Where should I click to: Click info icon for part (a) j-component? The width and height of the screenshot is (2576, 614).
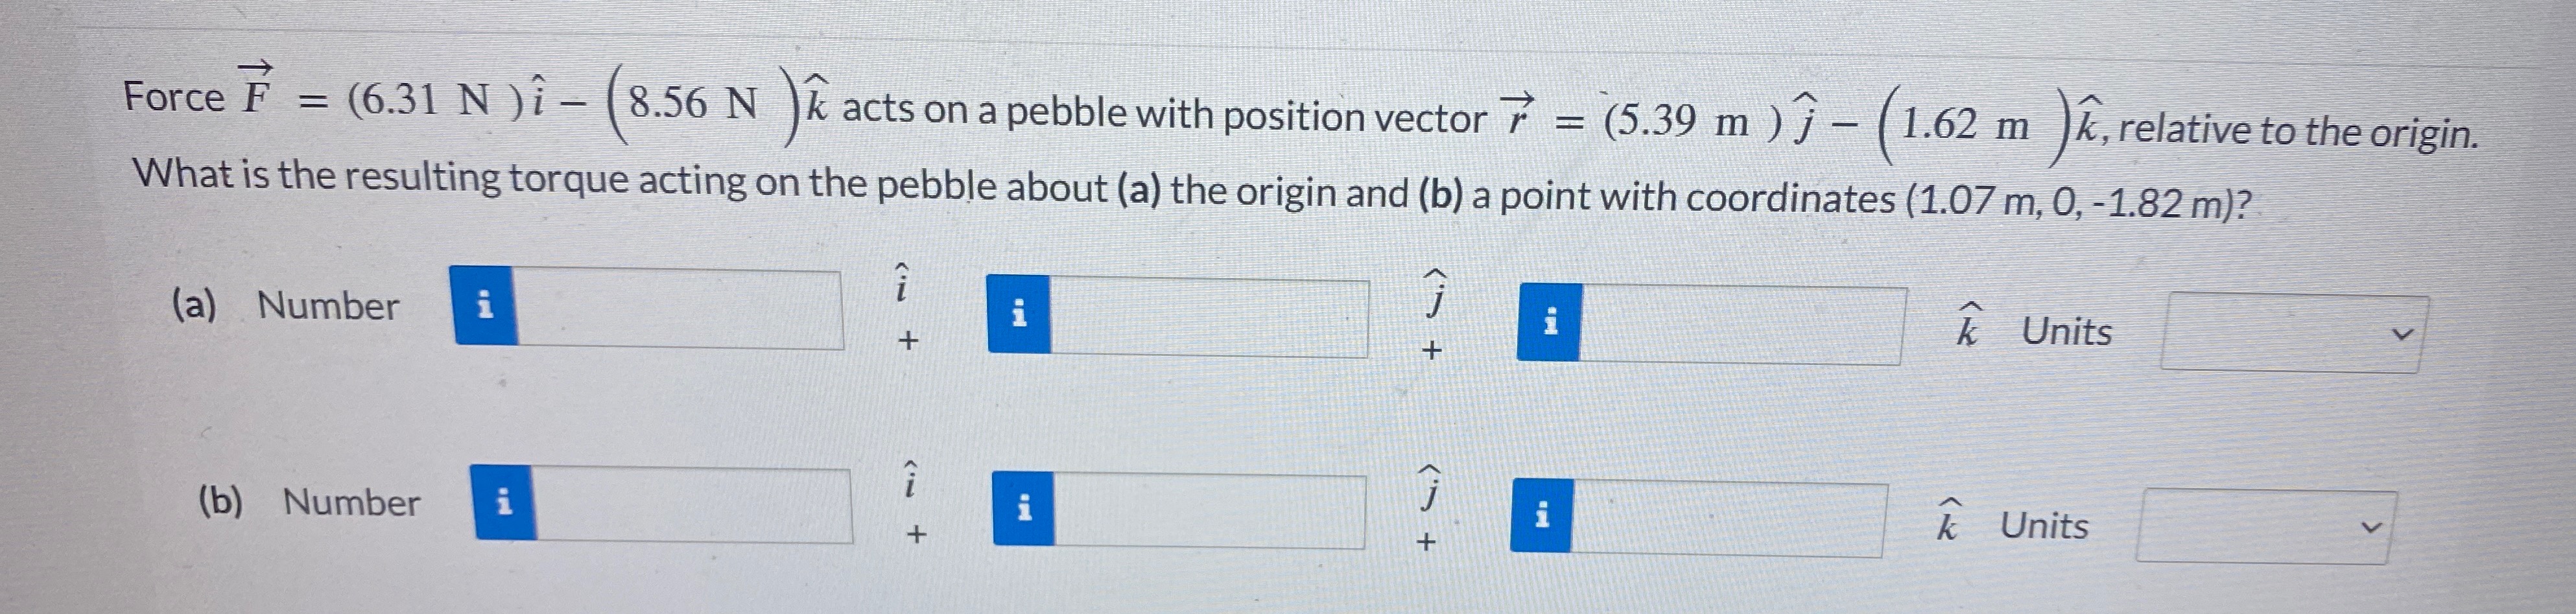[1019, 313]
